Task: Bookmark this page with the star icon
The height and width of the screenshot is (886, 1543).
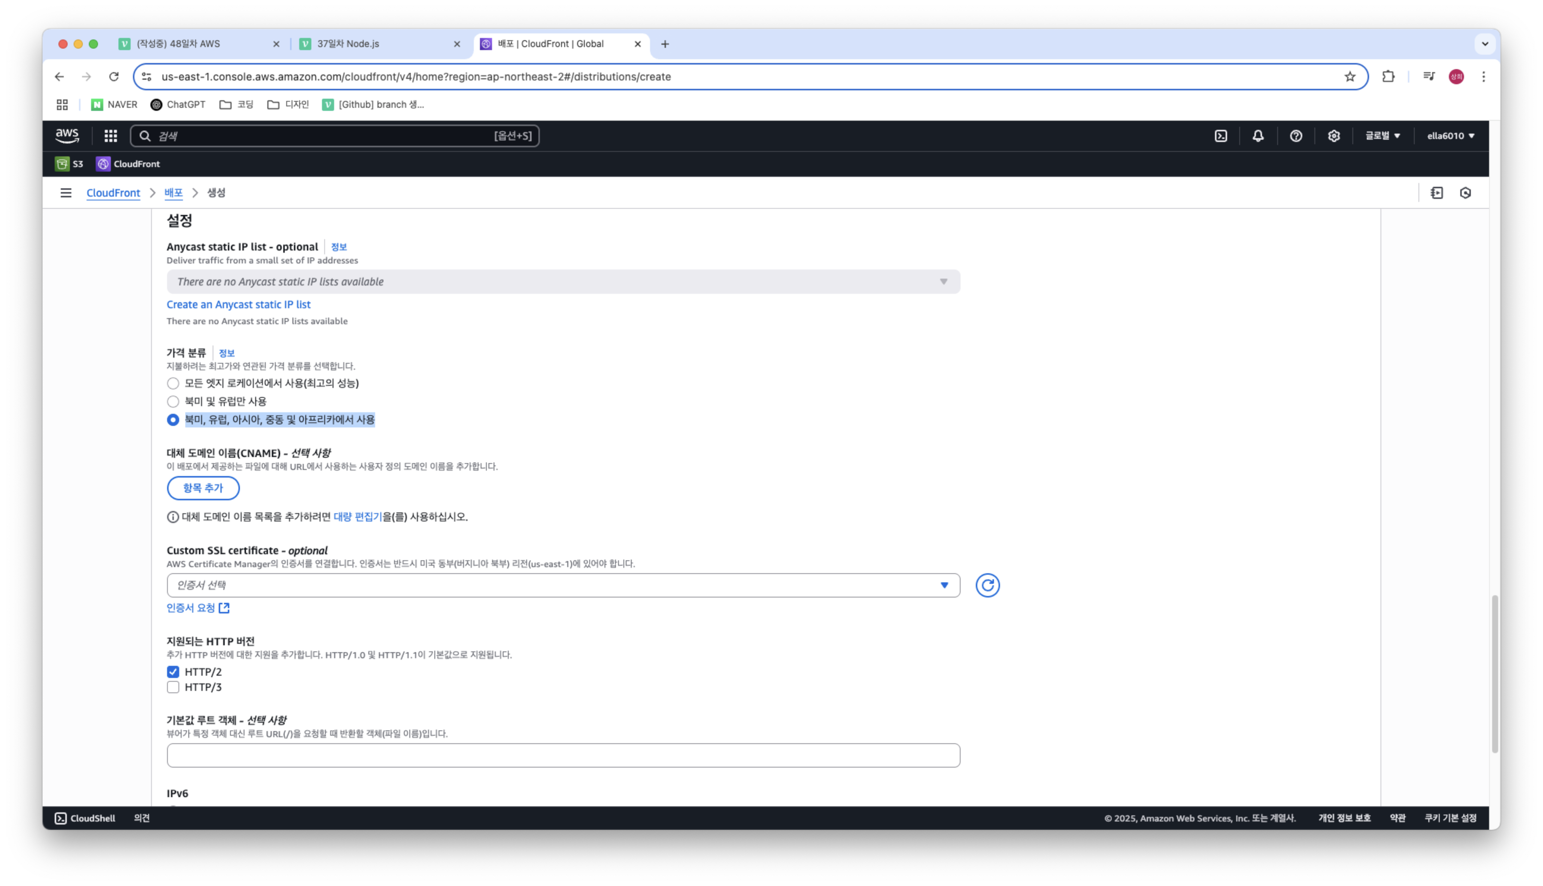Action: 1349,77
